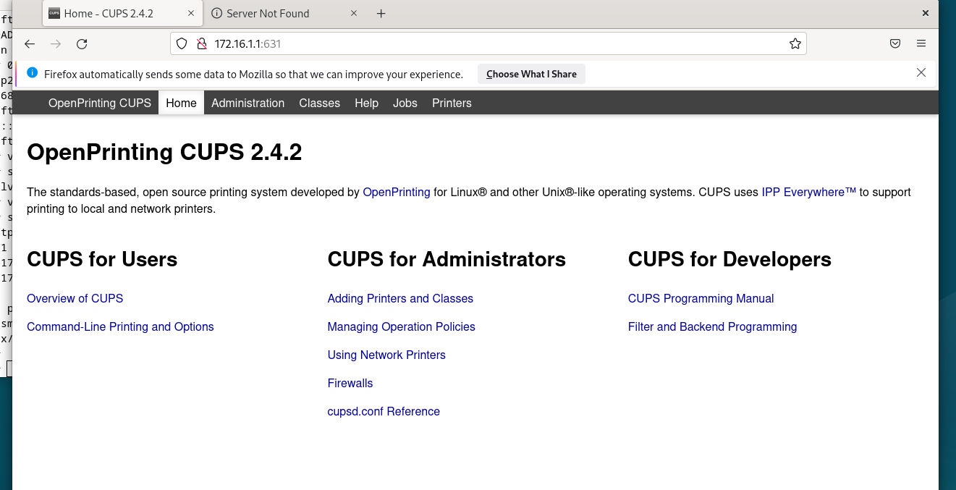Bookmark this page with star icon

point(795,44)
